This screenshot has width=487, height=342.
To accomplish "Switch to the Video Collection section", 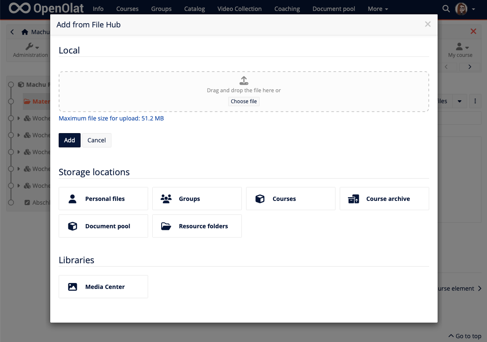I will tap(239, 8).
